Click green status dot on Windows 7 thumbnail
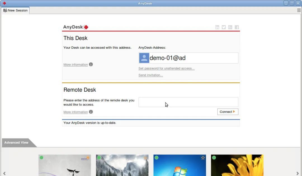Image resolution: width=302 pixels, height=176 pixels. (156, 158)
